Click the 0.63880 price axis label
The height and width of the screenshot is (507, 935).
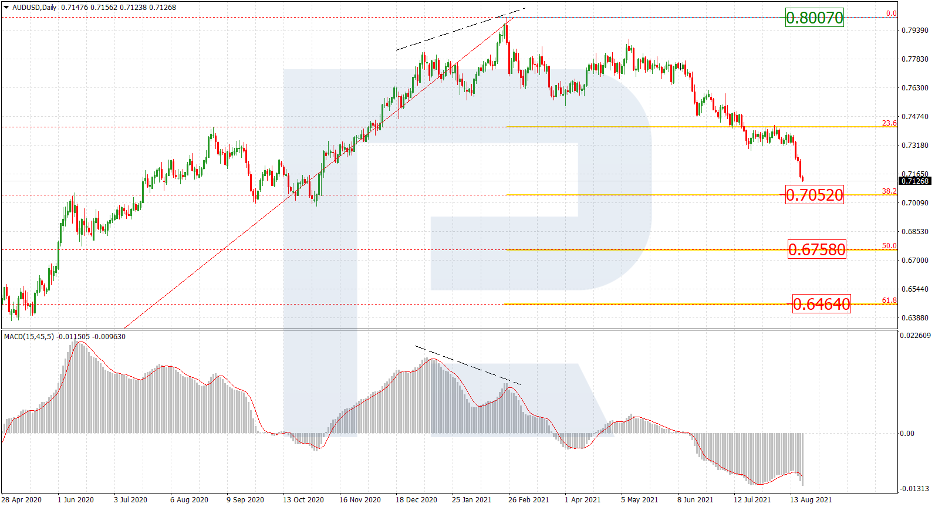(915, 318)
